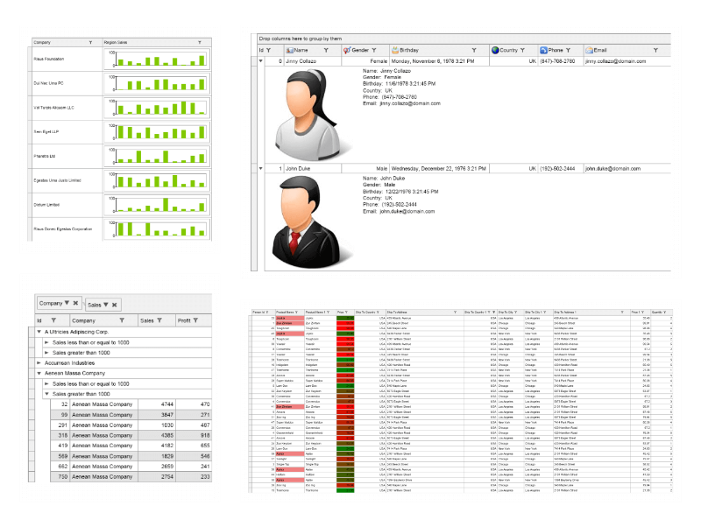Click the cake icon in Birthday header

(395, 50)
